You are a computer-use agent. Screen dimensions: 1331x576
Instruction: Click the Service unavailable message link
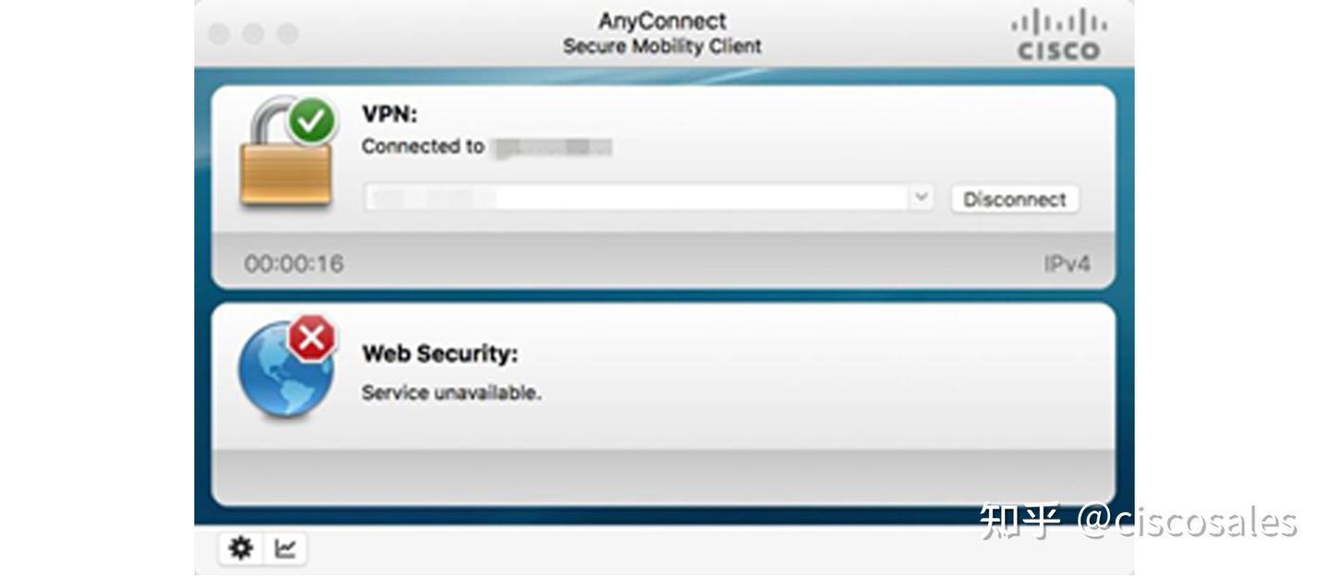point(451,391)
